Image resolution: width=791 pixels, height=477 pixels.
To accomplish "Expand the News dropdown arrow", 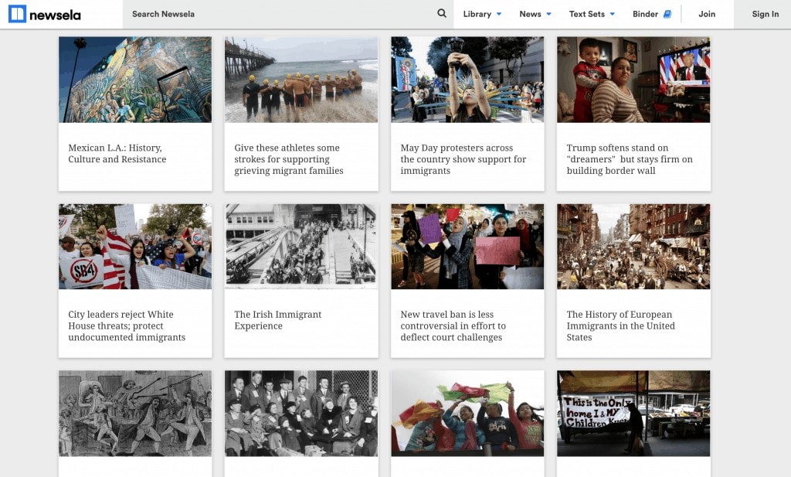I will coord(549,14).
